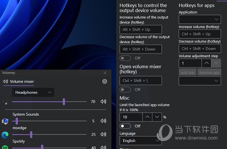Screen dimensions: 227x149
Task: Click the volume limit field showing 10
Action: [131, 117]
